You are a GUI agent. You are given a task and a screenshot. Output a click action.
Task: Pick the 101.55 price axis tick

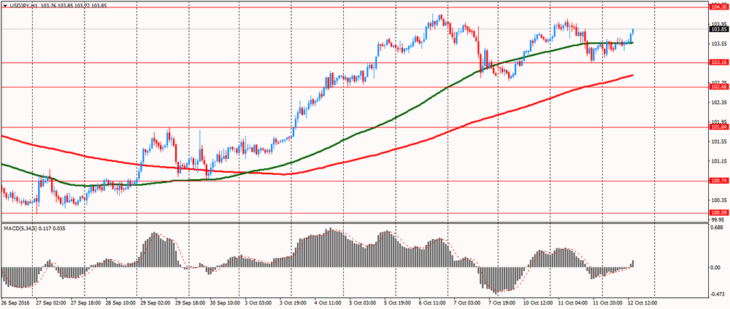[720, 141]
